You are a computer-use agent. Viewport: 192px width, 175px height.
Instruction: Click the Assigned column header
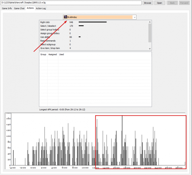pos(53,54)
